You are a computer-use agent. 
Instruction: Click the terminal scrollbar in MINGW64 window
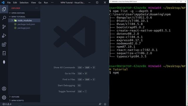(x=187, y=54)
